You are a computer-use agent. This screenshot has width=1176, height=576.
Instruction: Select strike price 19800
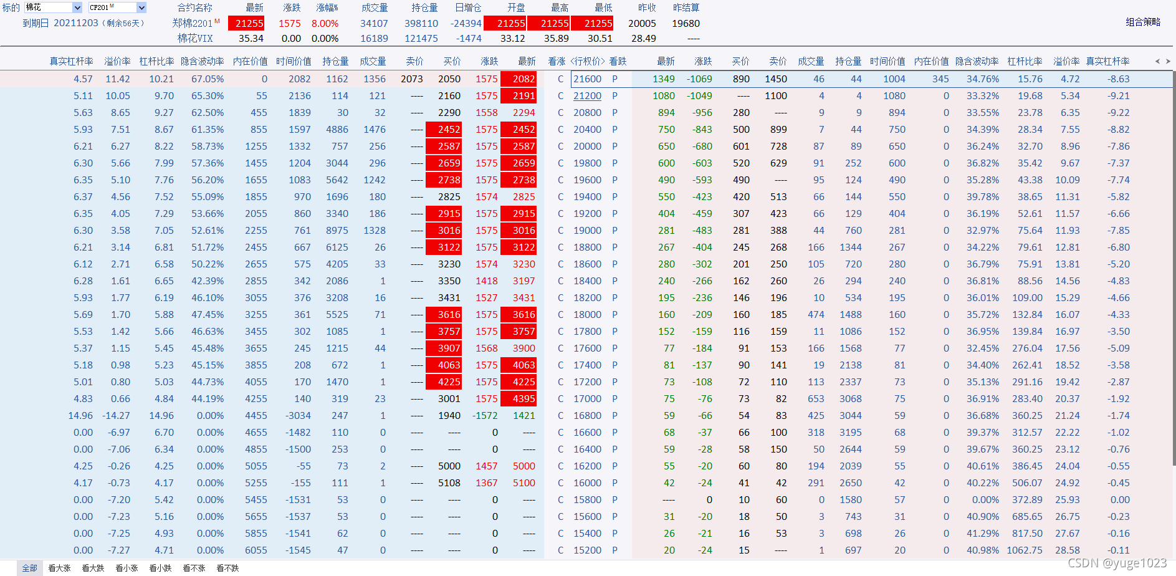588,163
